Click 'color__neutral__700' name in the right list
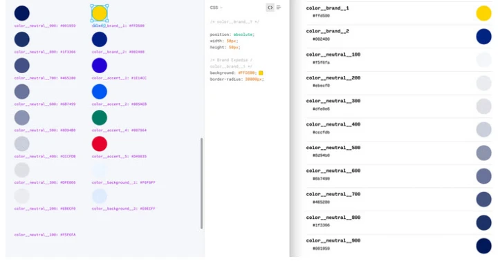The image size is (498, 261). [x=333, y=194]
